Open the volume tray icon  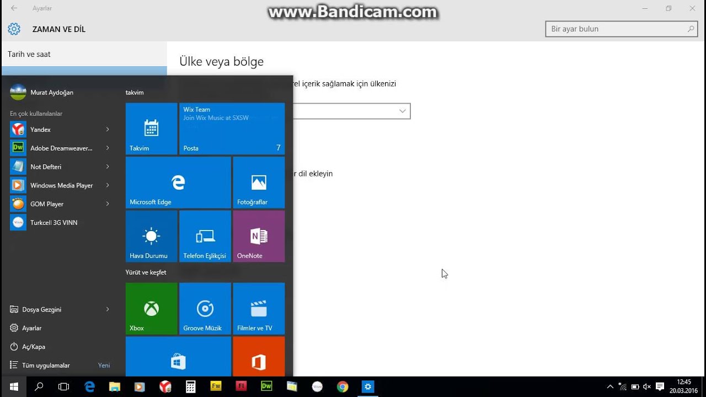pyautogui.click(x=647, y=387)
